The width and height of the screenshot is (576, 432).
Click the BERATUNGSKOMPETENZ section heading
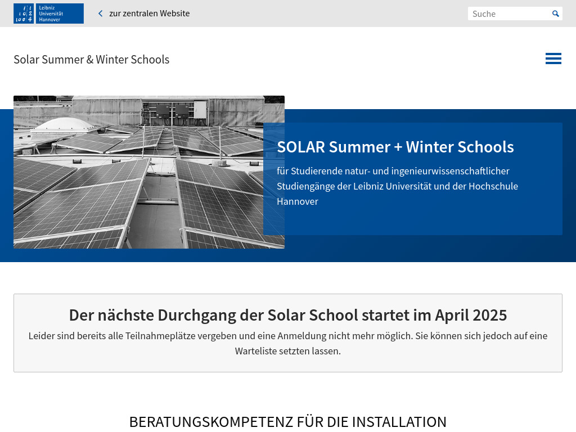point(287,421)
